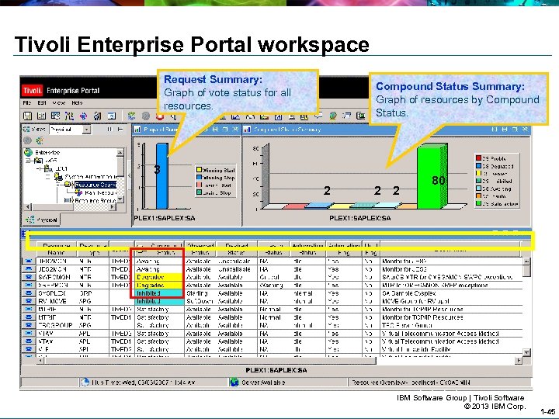Click the Server Available globe icon in the status bar
Viewport: 559px width, 419px height.
[234, 382]
